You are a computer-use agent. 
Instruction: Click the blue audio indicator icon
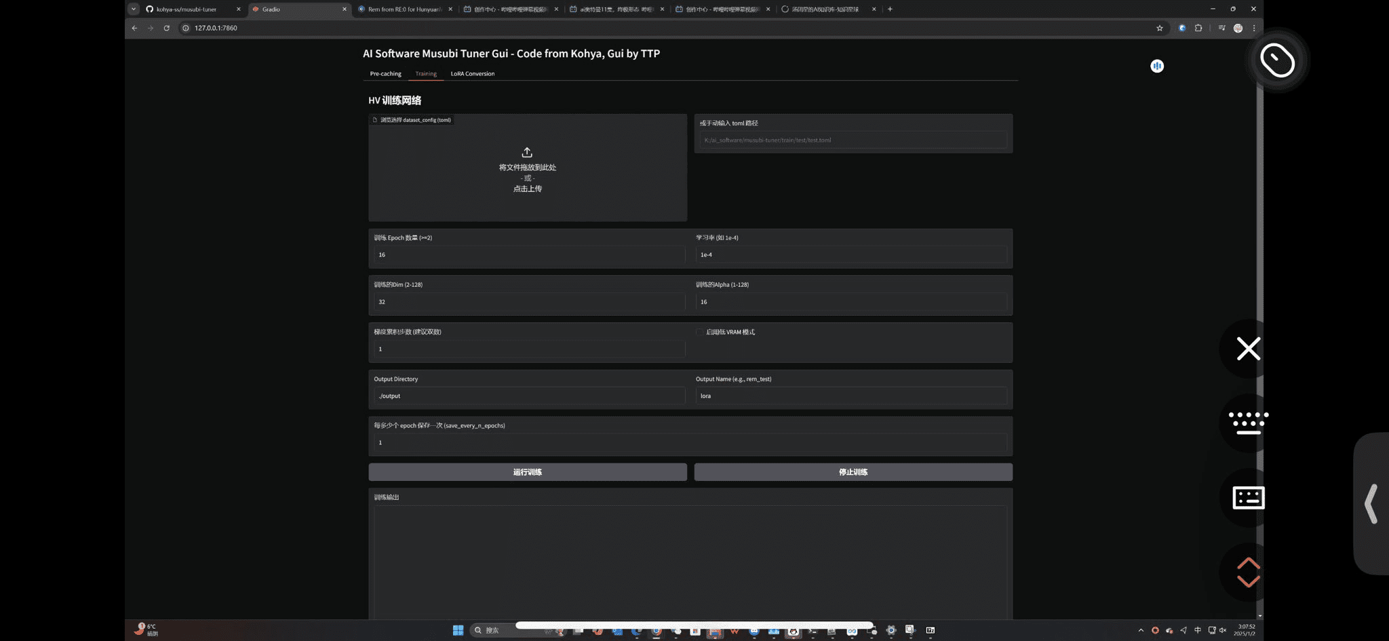[x=1157, y=66]
